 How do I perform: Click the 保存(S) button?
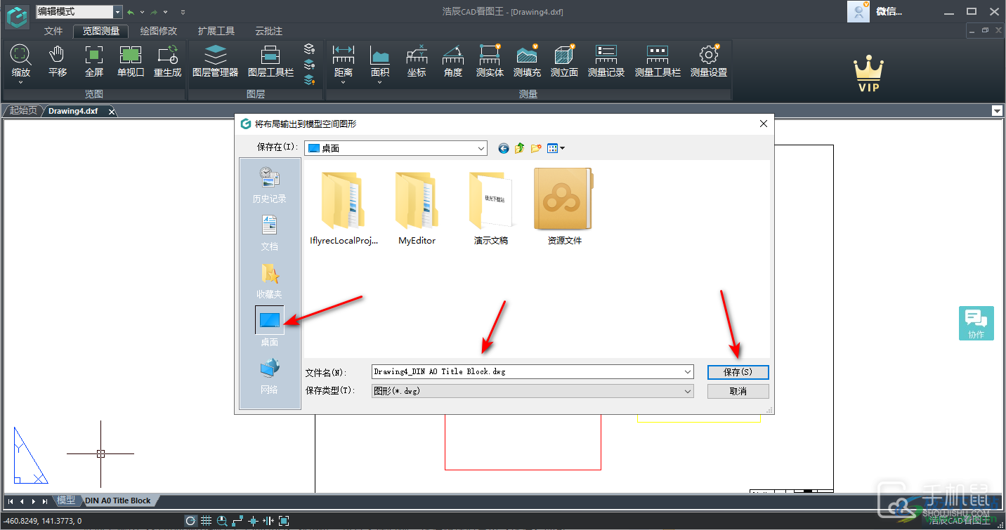tap(738, 372)
